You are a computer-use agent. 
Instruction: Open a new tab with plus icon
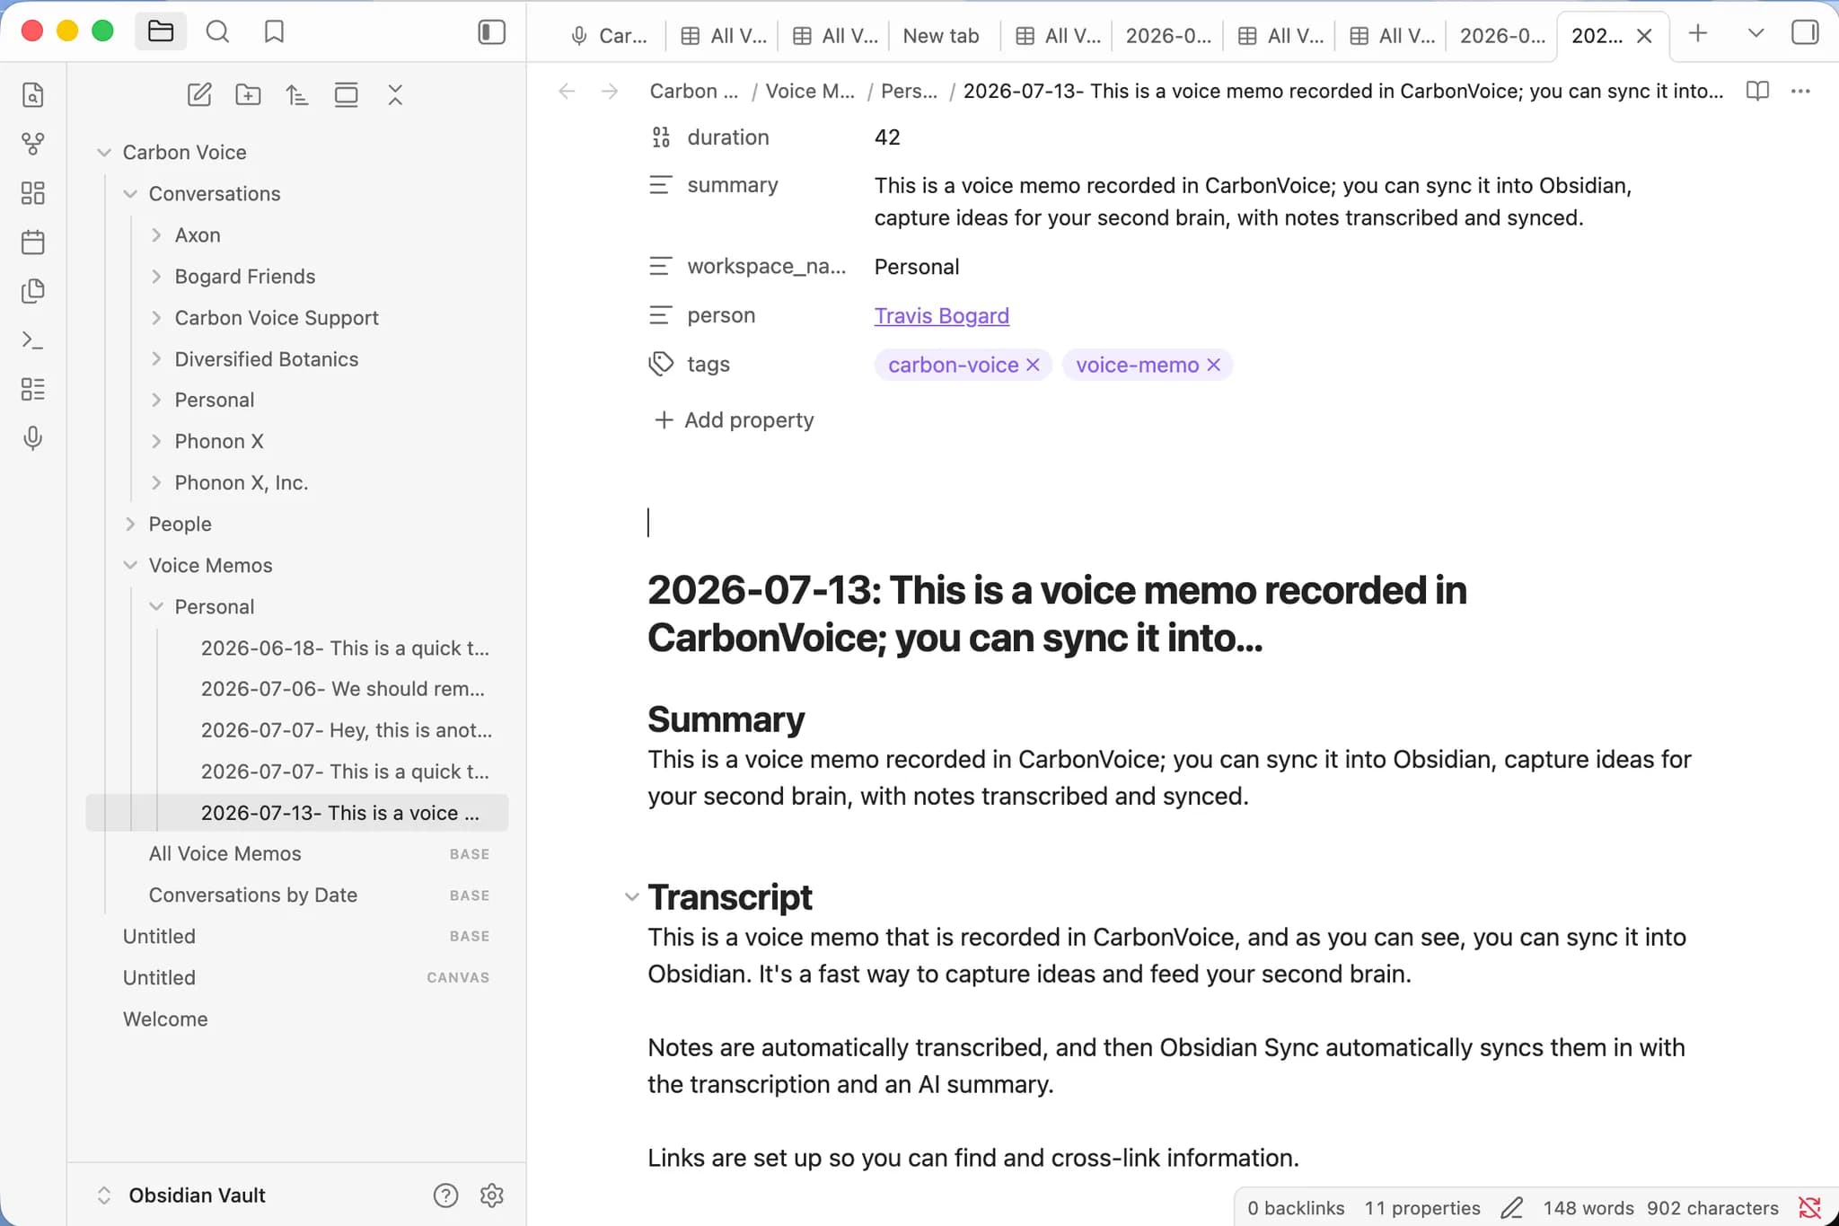coord(1697,33)
